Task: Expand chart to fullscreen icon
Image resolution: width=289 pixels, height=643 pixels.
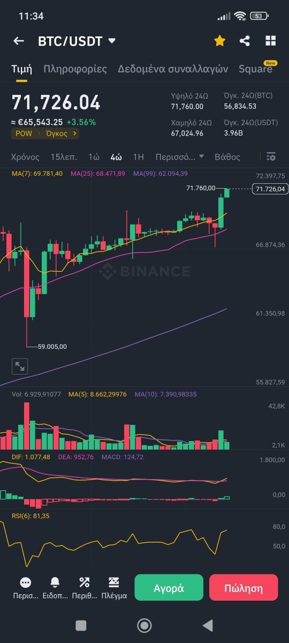Action: (20, 367)
